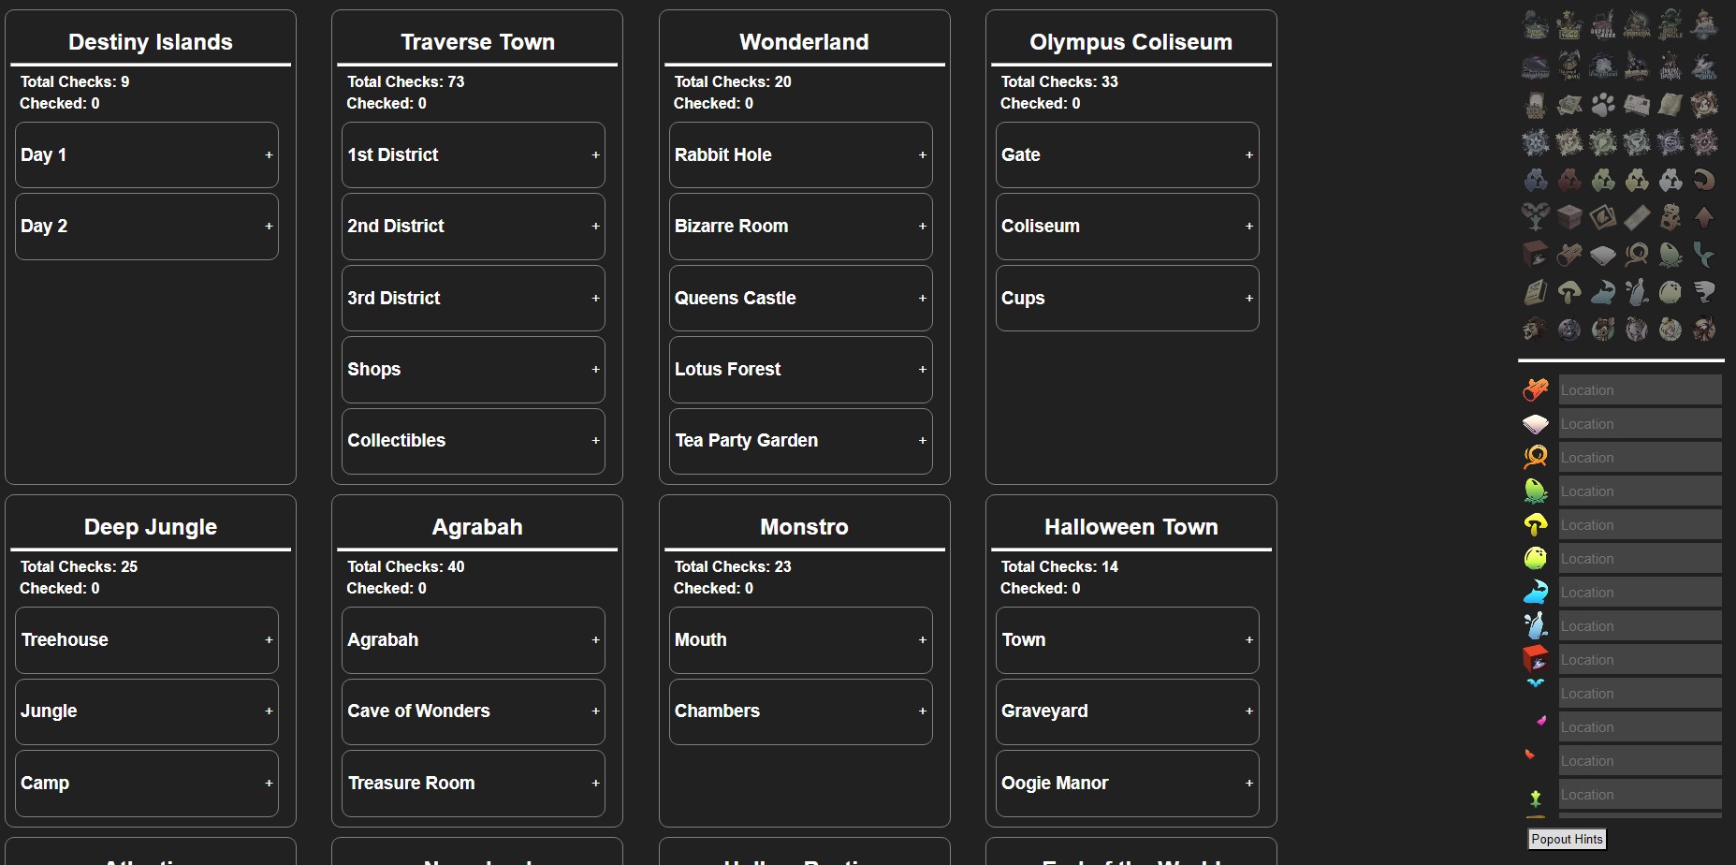
Task: Select the Deep Jungle world logo icon
Action: (x=1670, y=25)
